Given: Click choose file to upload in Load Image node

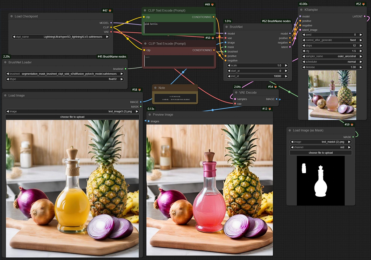Looking at the screenshot, I should click(x=72, y=117).
